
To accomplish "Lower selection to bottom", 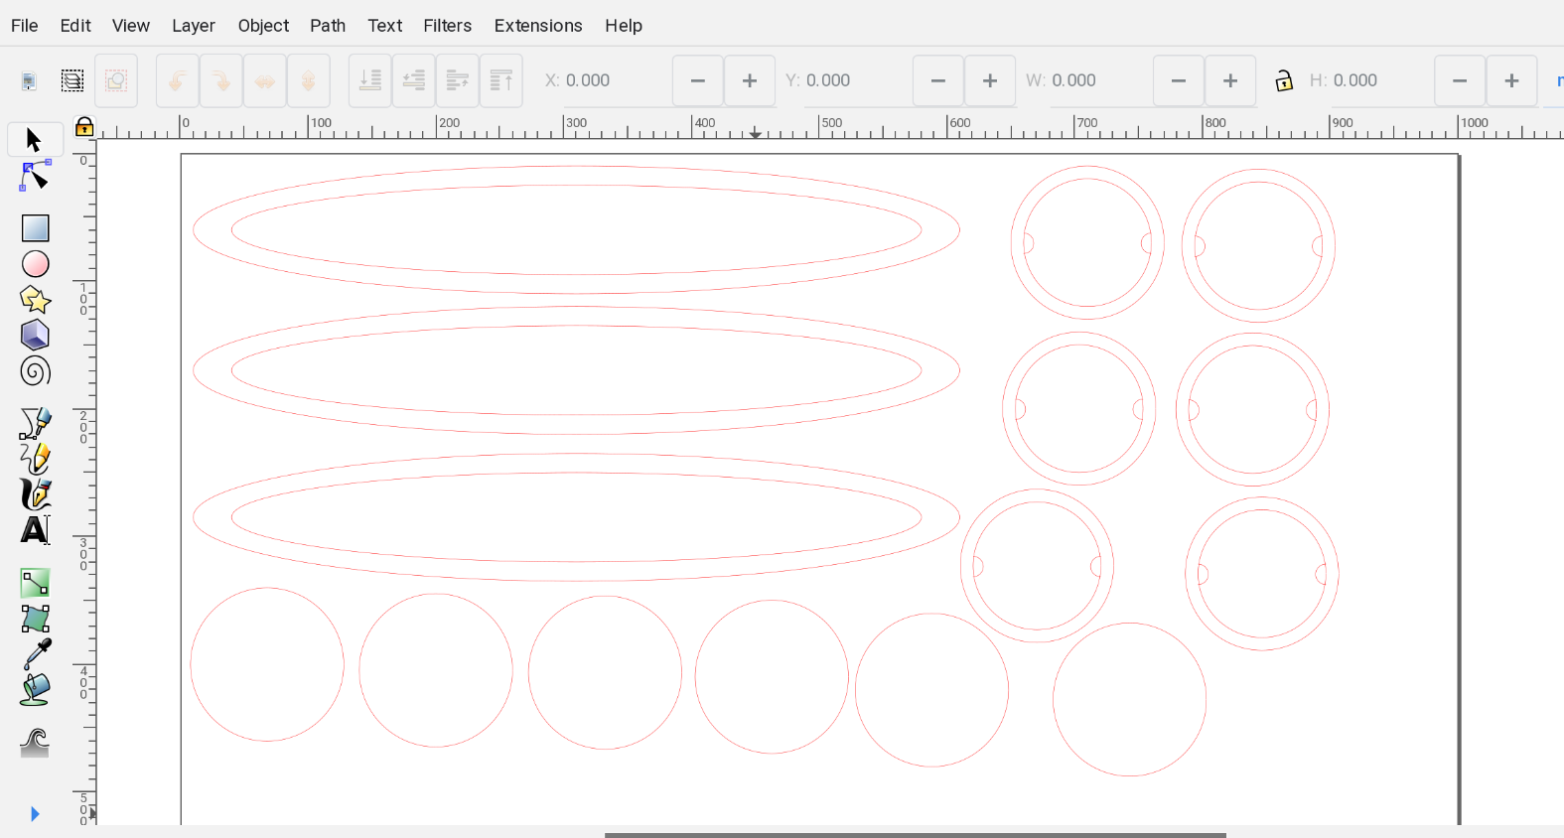I will pyautogui.click(x=369, y=80).
